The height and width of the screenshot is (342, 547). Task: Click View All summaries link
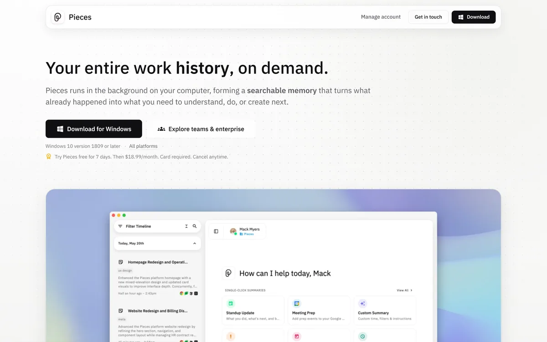tap(403, 290)
